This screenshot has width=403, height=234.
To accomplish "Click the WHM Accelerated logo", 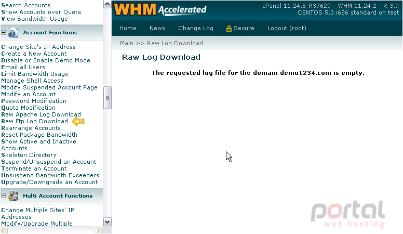I will click(160, 9).
